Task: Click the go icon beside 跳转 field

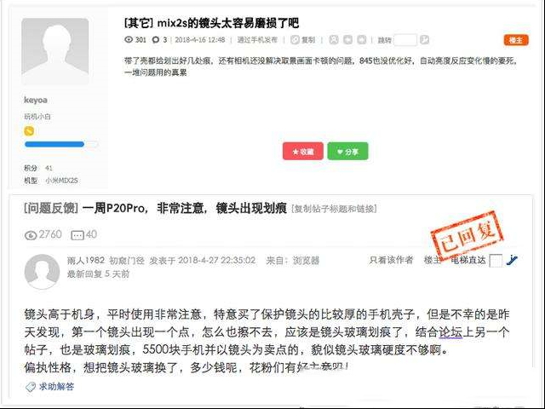Action: 424,40
